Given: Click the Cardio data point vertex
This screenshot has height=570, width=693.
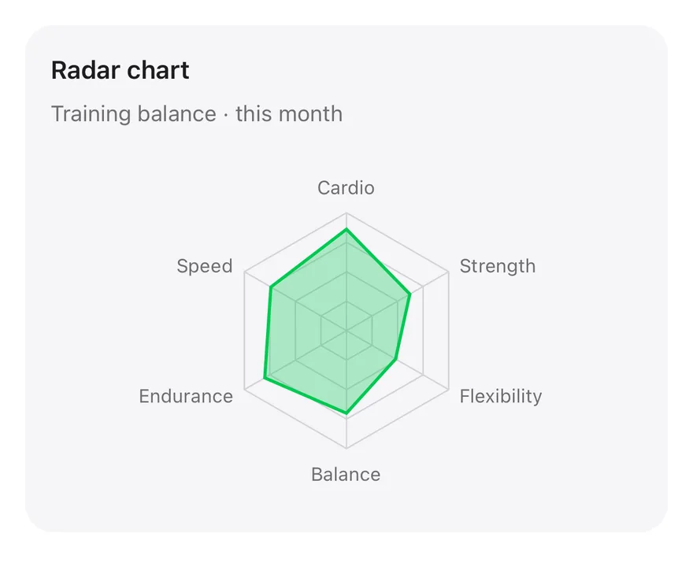Looking at the screenshot, I should (x=346, y=229).
